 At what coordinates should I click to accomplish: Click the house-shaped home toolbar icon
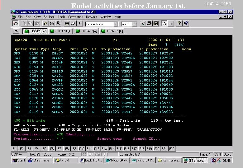pyautogui.click(x=67, y=24)
